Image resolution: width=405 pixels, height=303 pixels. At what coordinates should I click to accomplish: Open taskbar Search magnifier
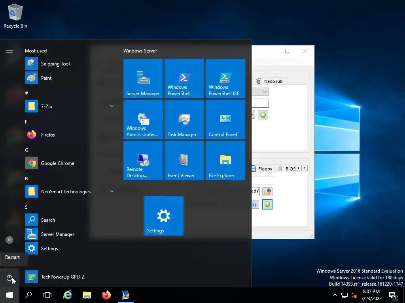(28, 295)
